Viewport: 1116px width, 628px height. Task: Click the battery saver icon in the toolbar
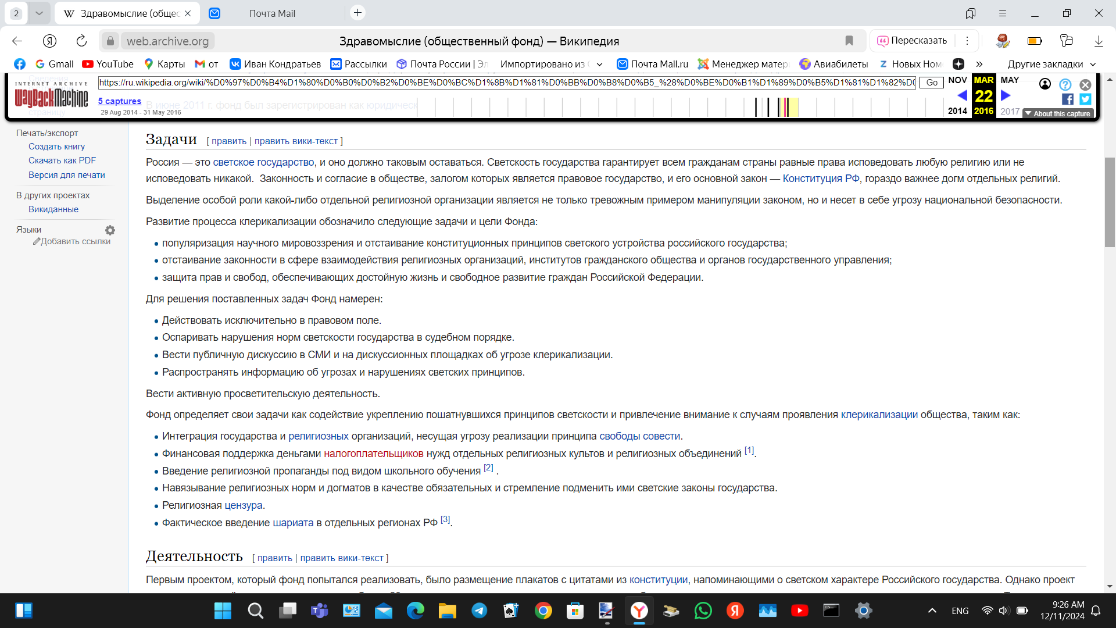[x=1035, y=41]
